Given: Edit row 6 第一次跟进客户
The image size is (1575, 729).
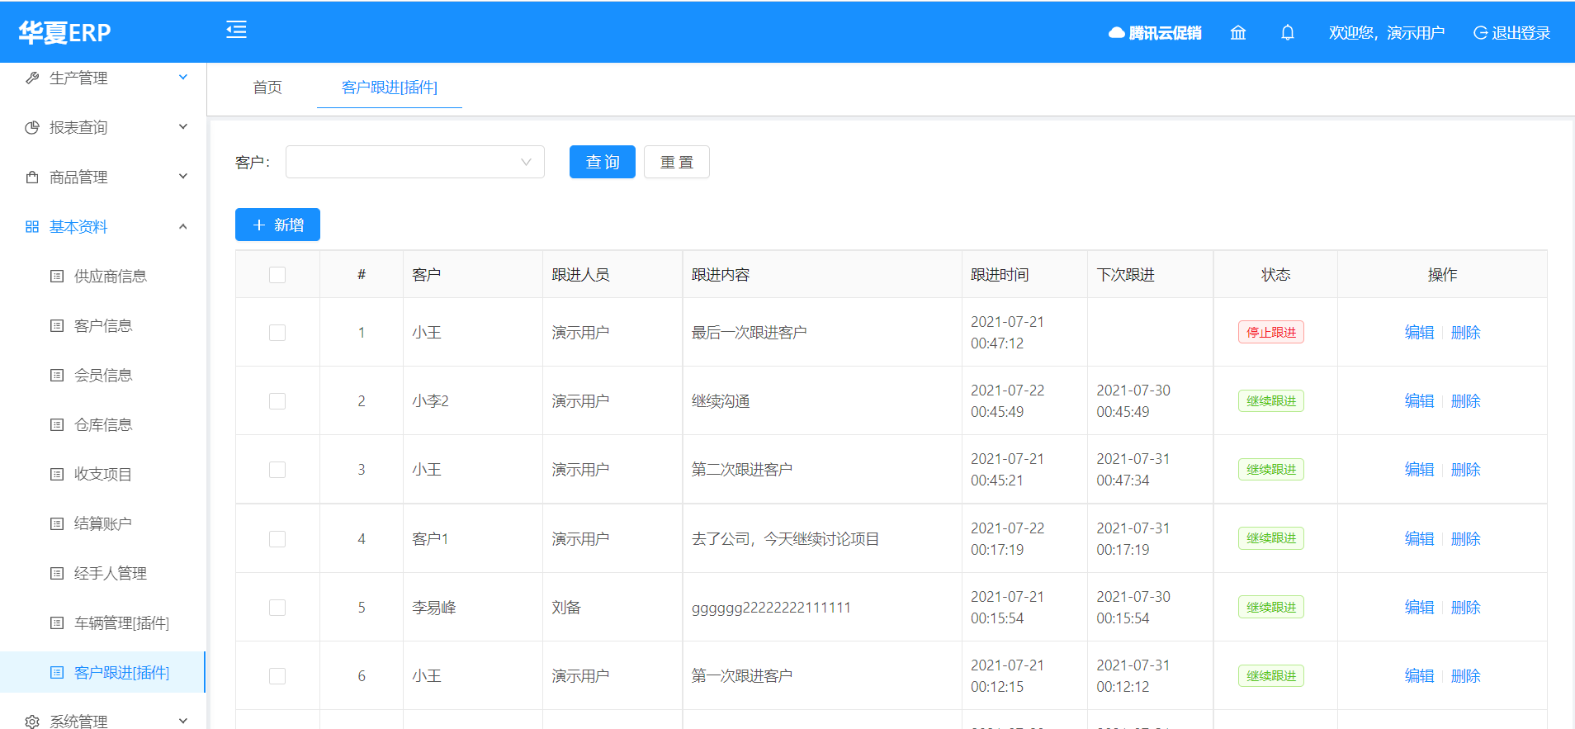Looking at the screenshot, I should pos(1420,676).
